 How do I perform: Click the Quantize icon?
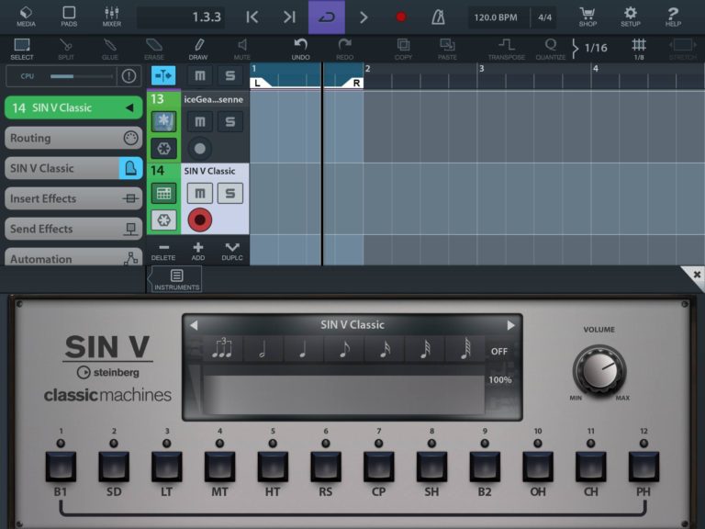pyautogui.click(x=551, y=49)
